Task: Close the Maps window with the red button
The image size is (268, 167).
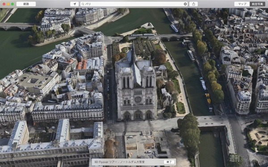Action: (4, 4)
